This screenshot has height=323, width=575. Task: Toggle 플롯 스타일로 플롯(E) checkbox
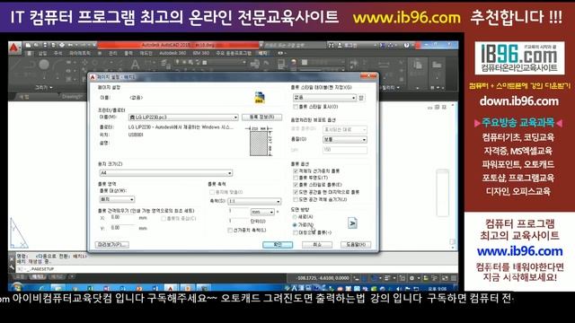[x=296, y=185]
